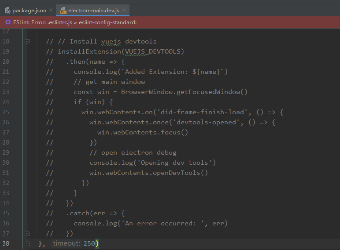
Task: Click the underlined word vuejs on line 18
Action: [x=111, y=42]
